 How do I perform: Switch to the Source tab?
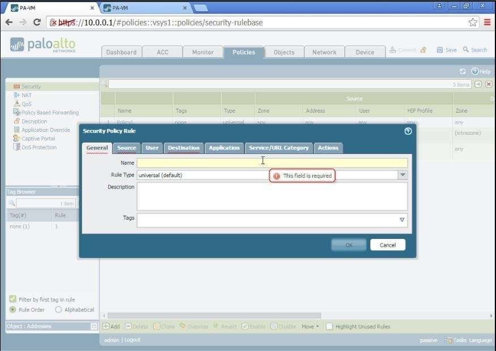coord(126,148)
